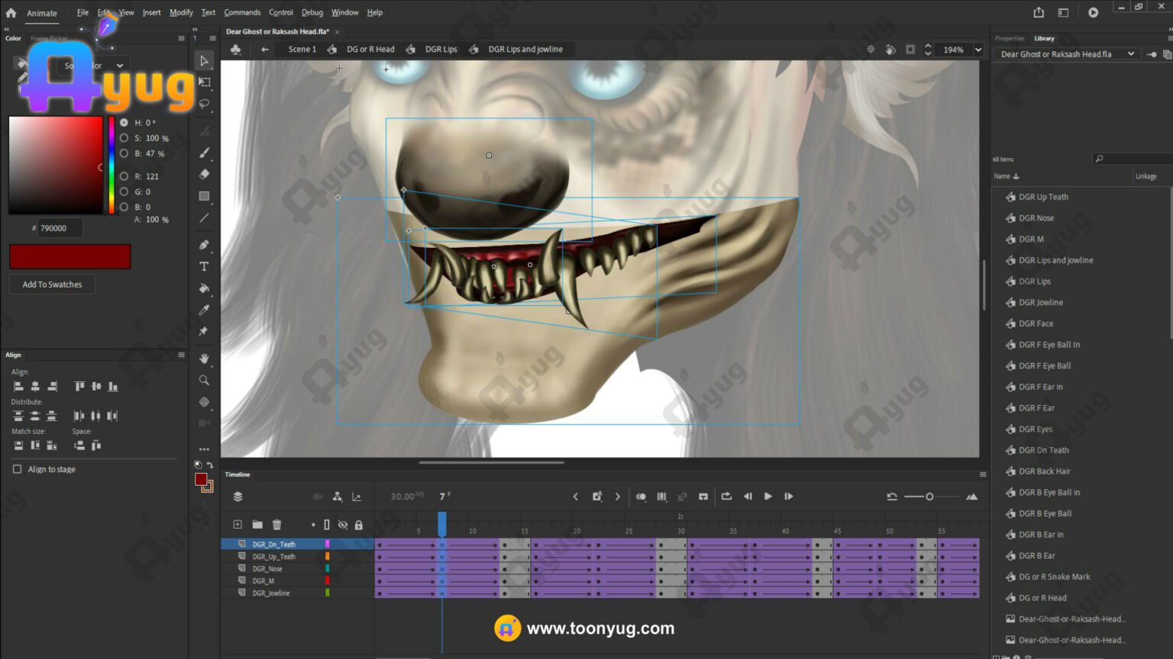Open the Window menu
Viewport: 1173px width, 659px height.
344,12
